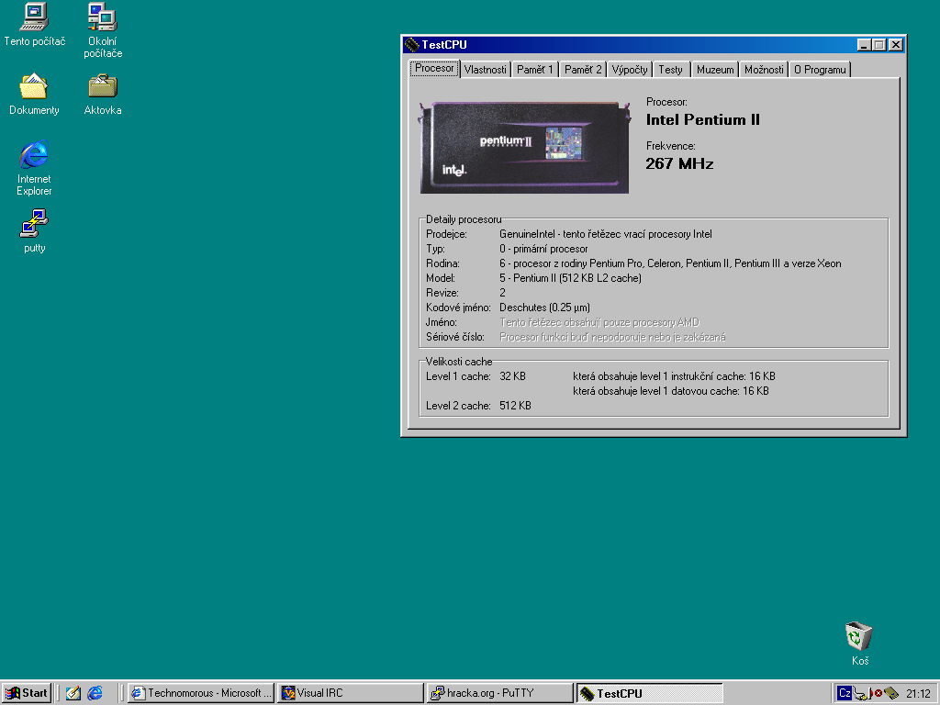Click the Cz keyboard layout tray indicator
Viewport: 940px width, 705px height.
click(x=844, y=693)
